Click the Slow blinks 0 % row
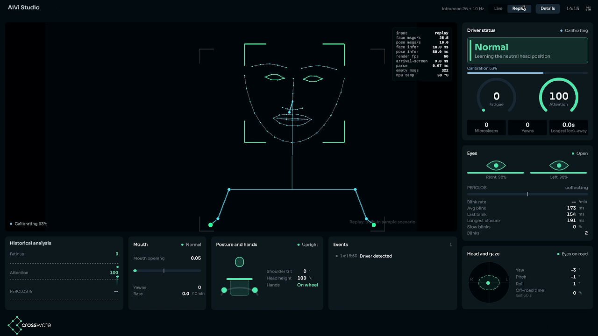The height and width of the screenshot is (336, 598). [527, 227]
